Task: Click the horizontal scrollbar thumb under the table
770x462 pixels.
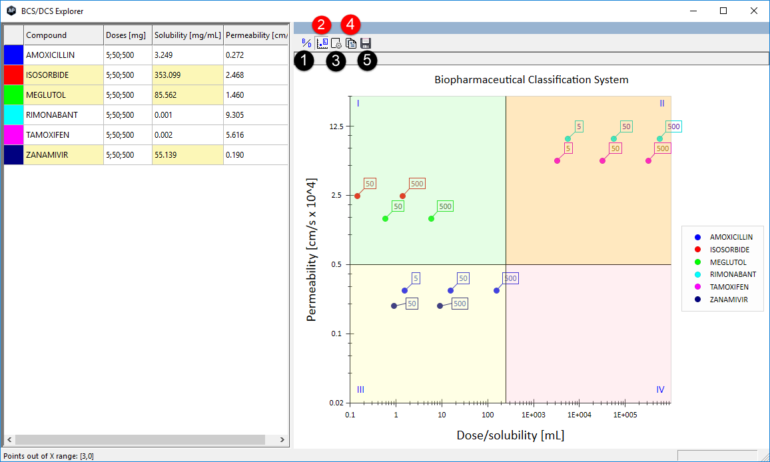Action: pyautogui.click(x=140, y=439)
